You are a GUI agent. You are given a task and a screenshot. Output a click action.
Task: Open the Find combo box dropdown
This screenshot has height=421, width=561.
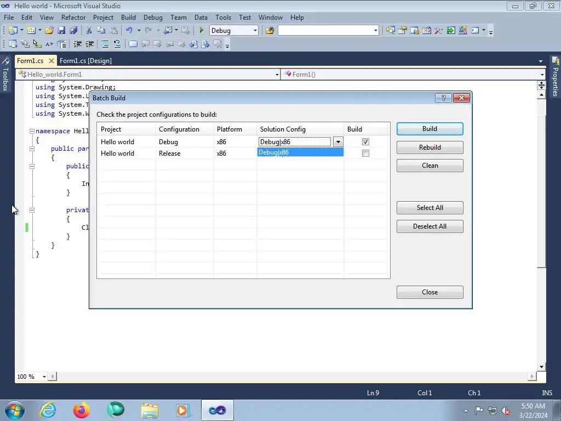[x=375, y=31]
